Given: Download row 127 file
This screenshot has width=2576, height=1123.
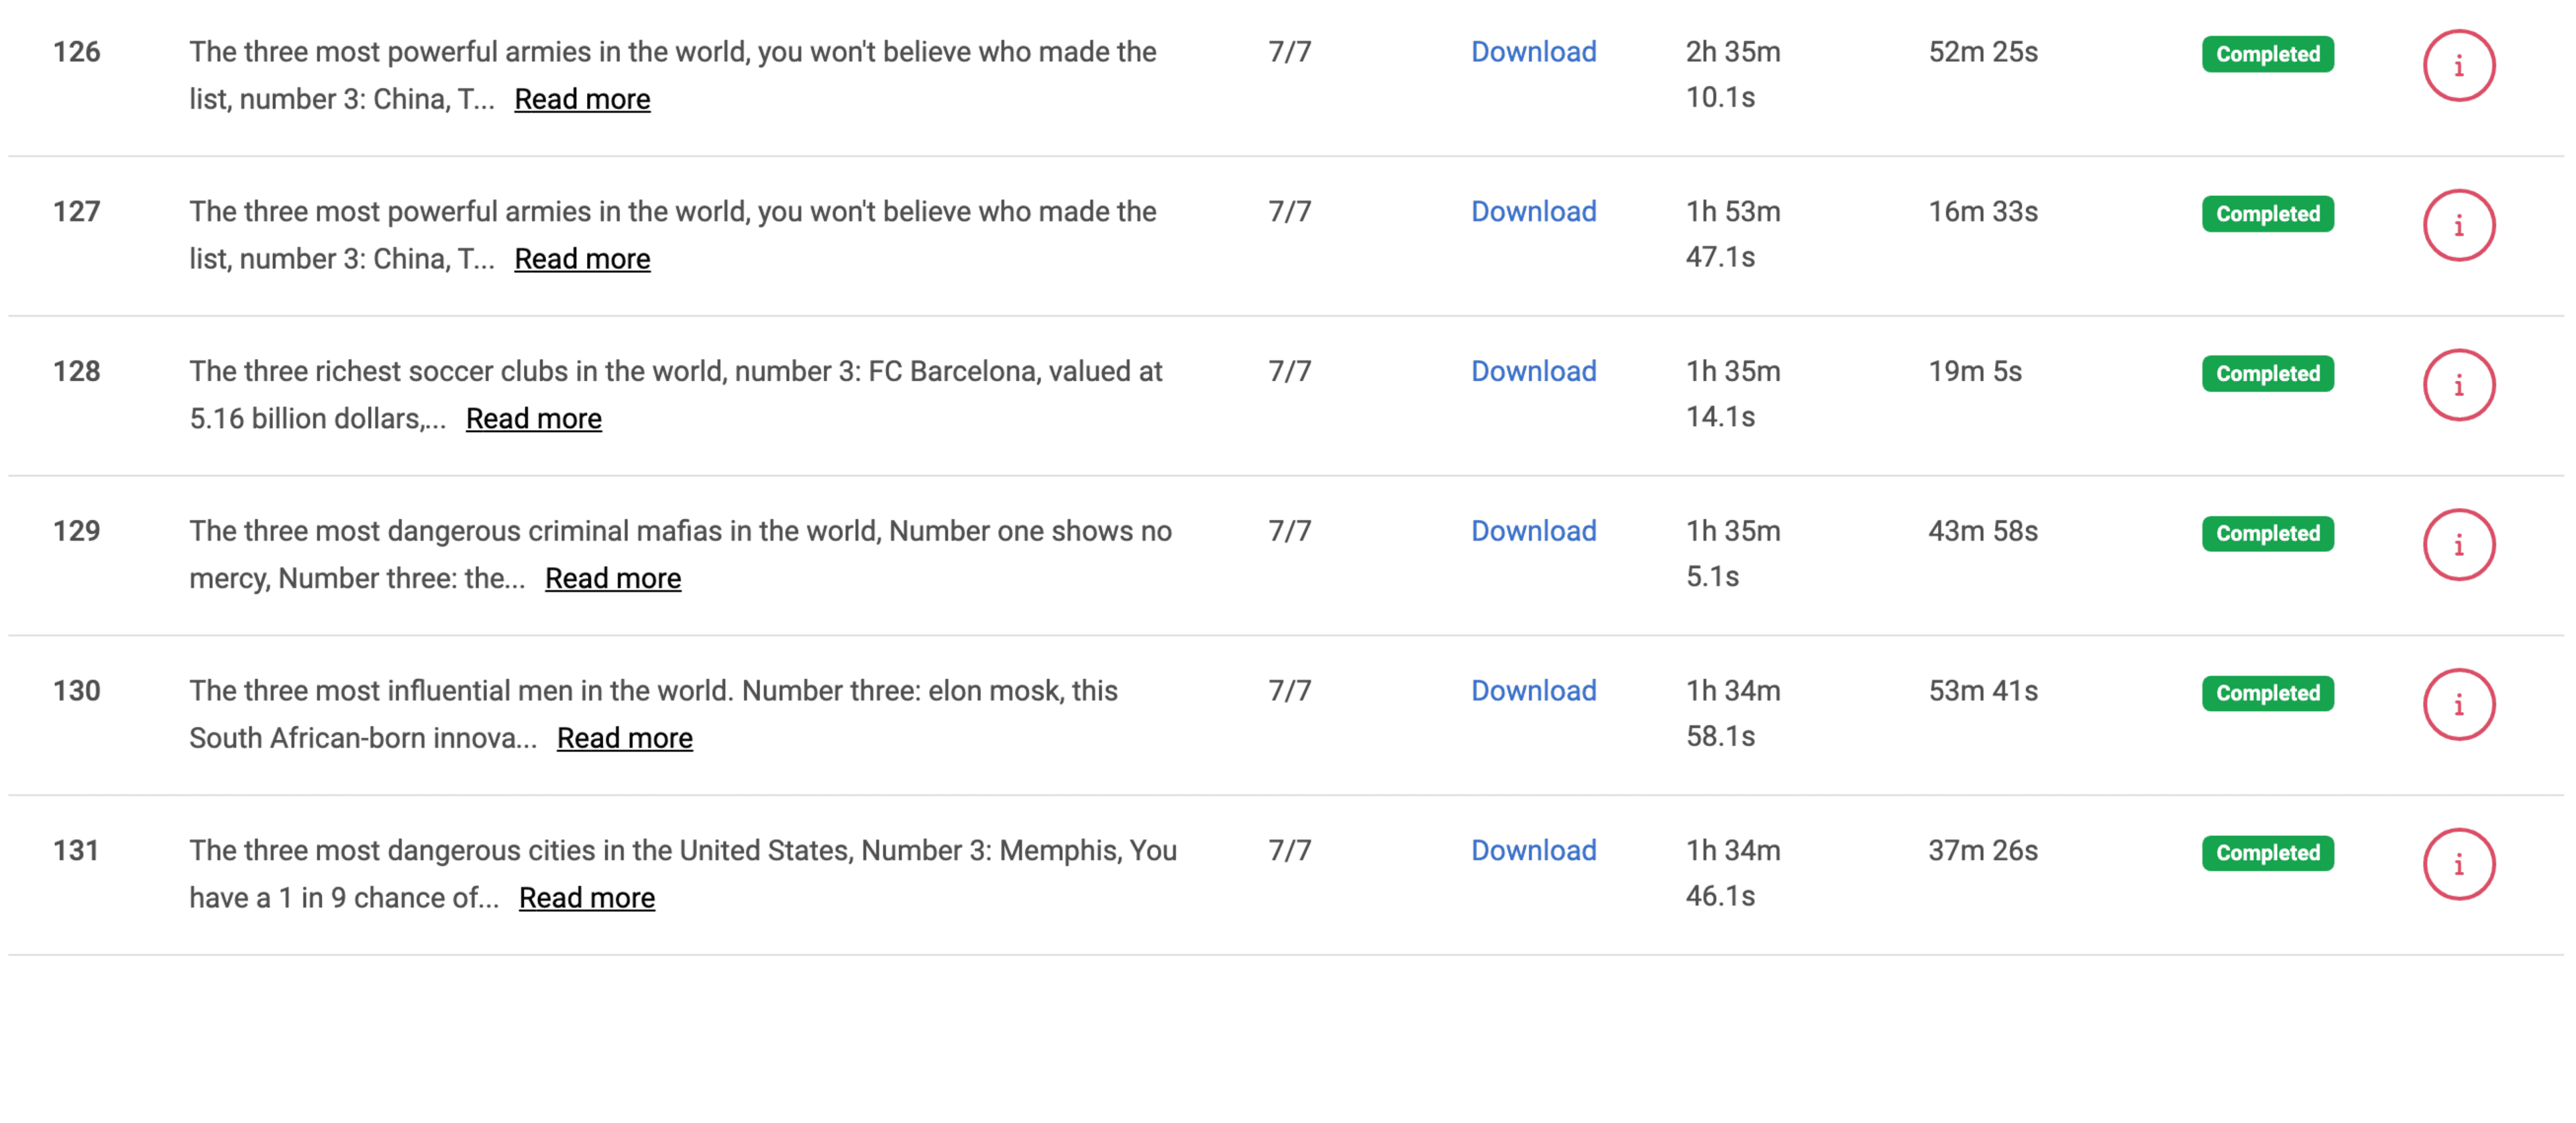Looking at the screenshot, I should pyautogui.click(x=1533, y=212).
